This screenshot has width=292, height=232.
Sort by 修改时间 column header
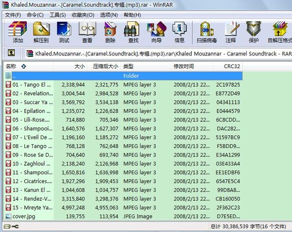coord(192,66)
